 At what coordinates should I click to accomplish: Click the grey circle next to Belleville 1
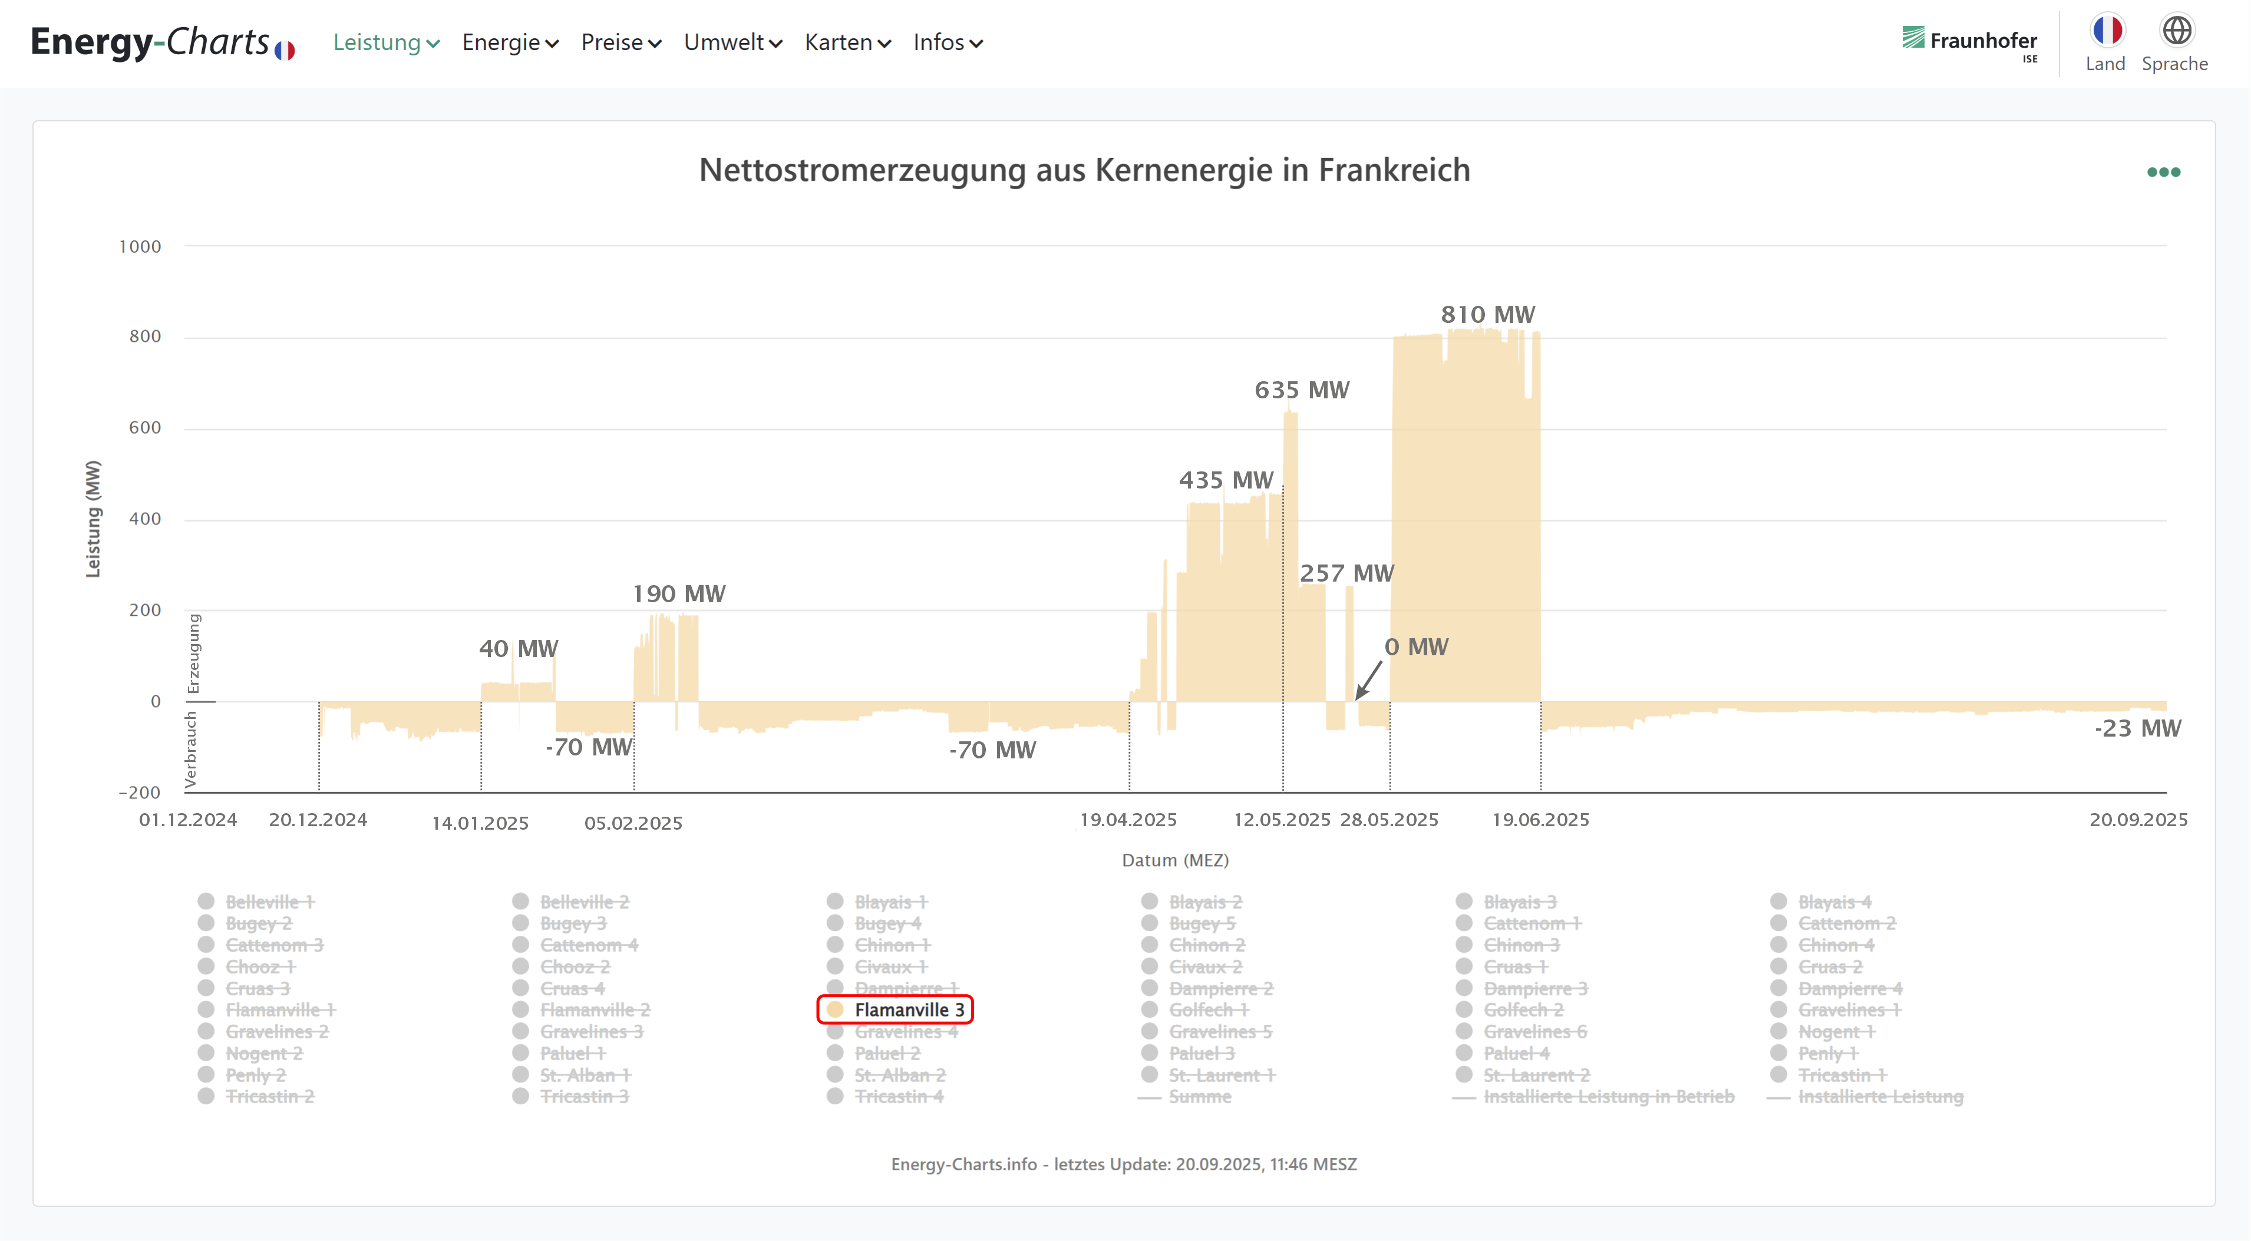[x=206, y=901]
